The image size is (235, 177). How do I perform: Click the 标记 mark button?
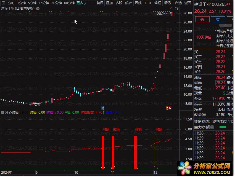[167, 3]
